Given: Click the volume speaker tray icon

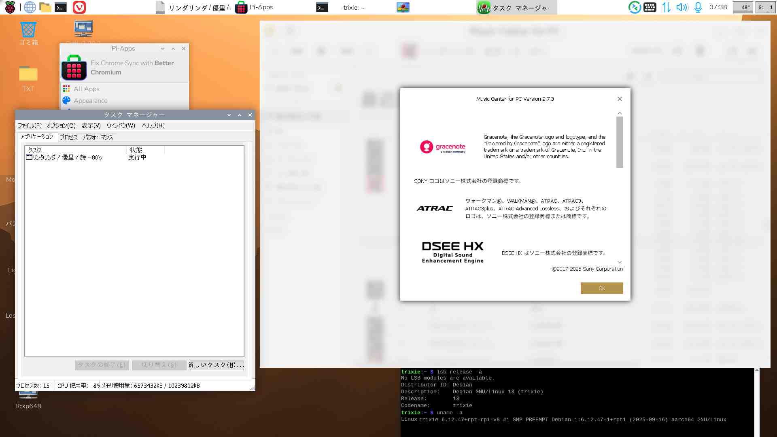Looking at the screenshot, I should tap(682, 7).
